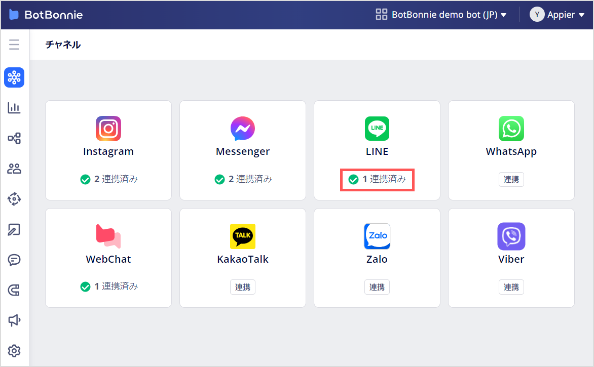Open the bar chart analytics sidebar icon

(14, 108)
